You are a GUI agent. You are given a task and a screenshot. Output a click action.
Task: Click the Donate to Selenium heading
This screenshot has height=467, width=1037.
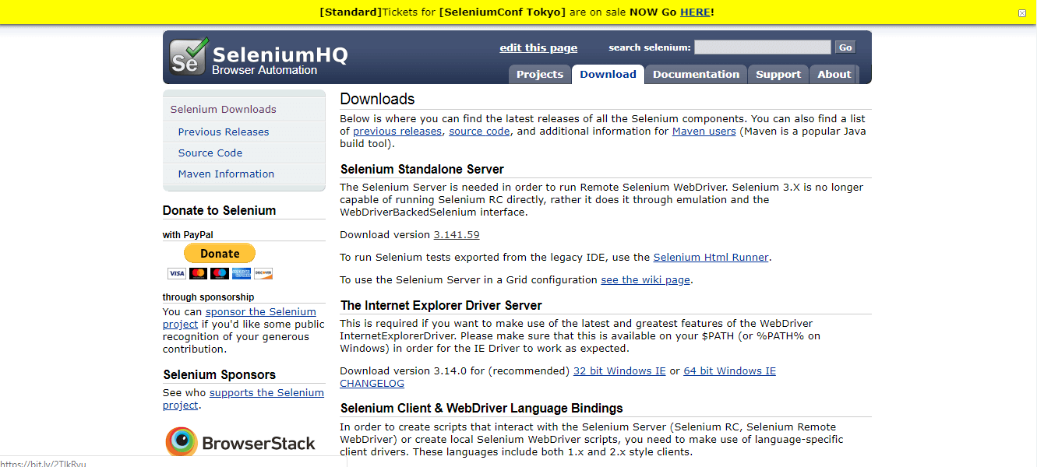[x=219, y=210]
